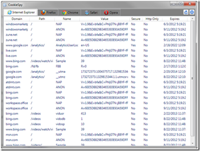Sort by the Path column header
200x151 pixels.
pos(42,19)
